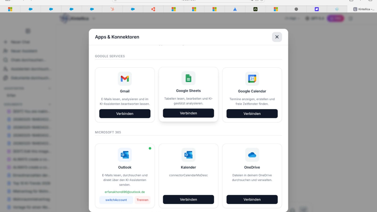Click the Gmail envelope icon

(x=125, y=79)
